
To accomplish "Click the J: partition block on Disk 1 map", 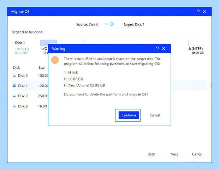I will point(196,43).
